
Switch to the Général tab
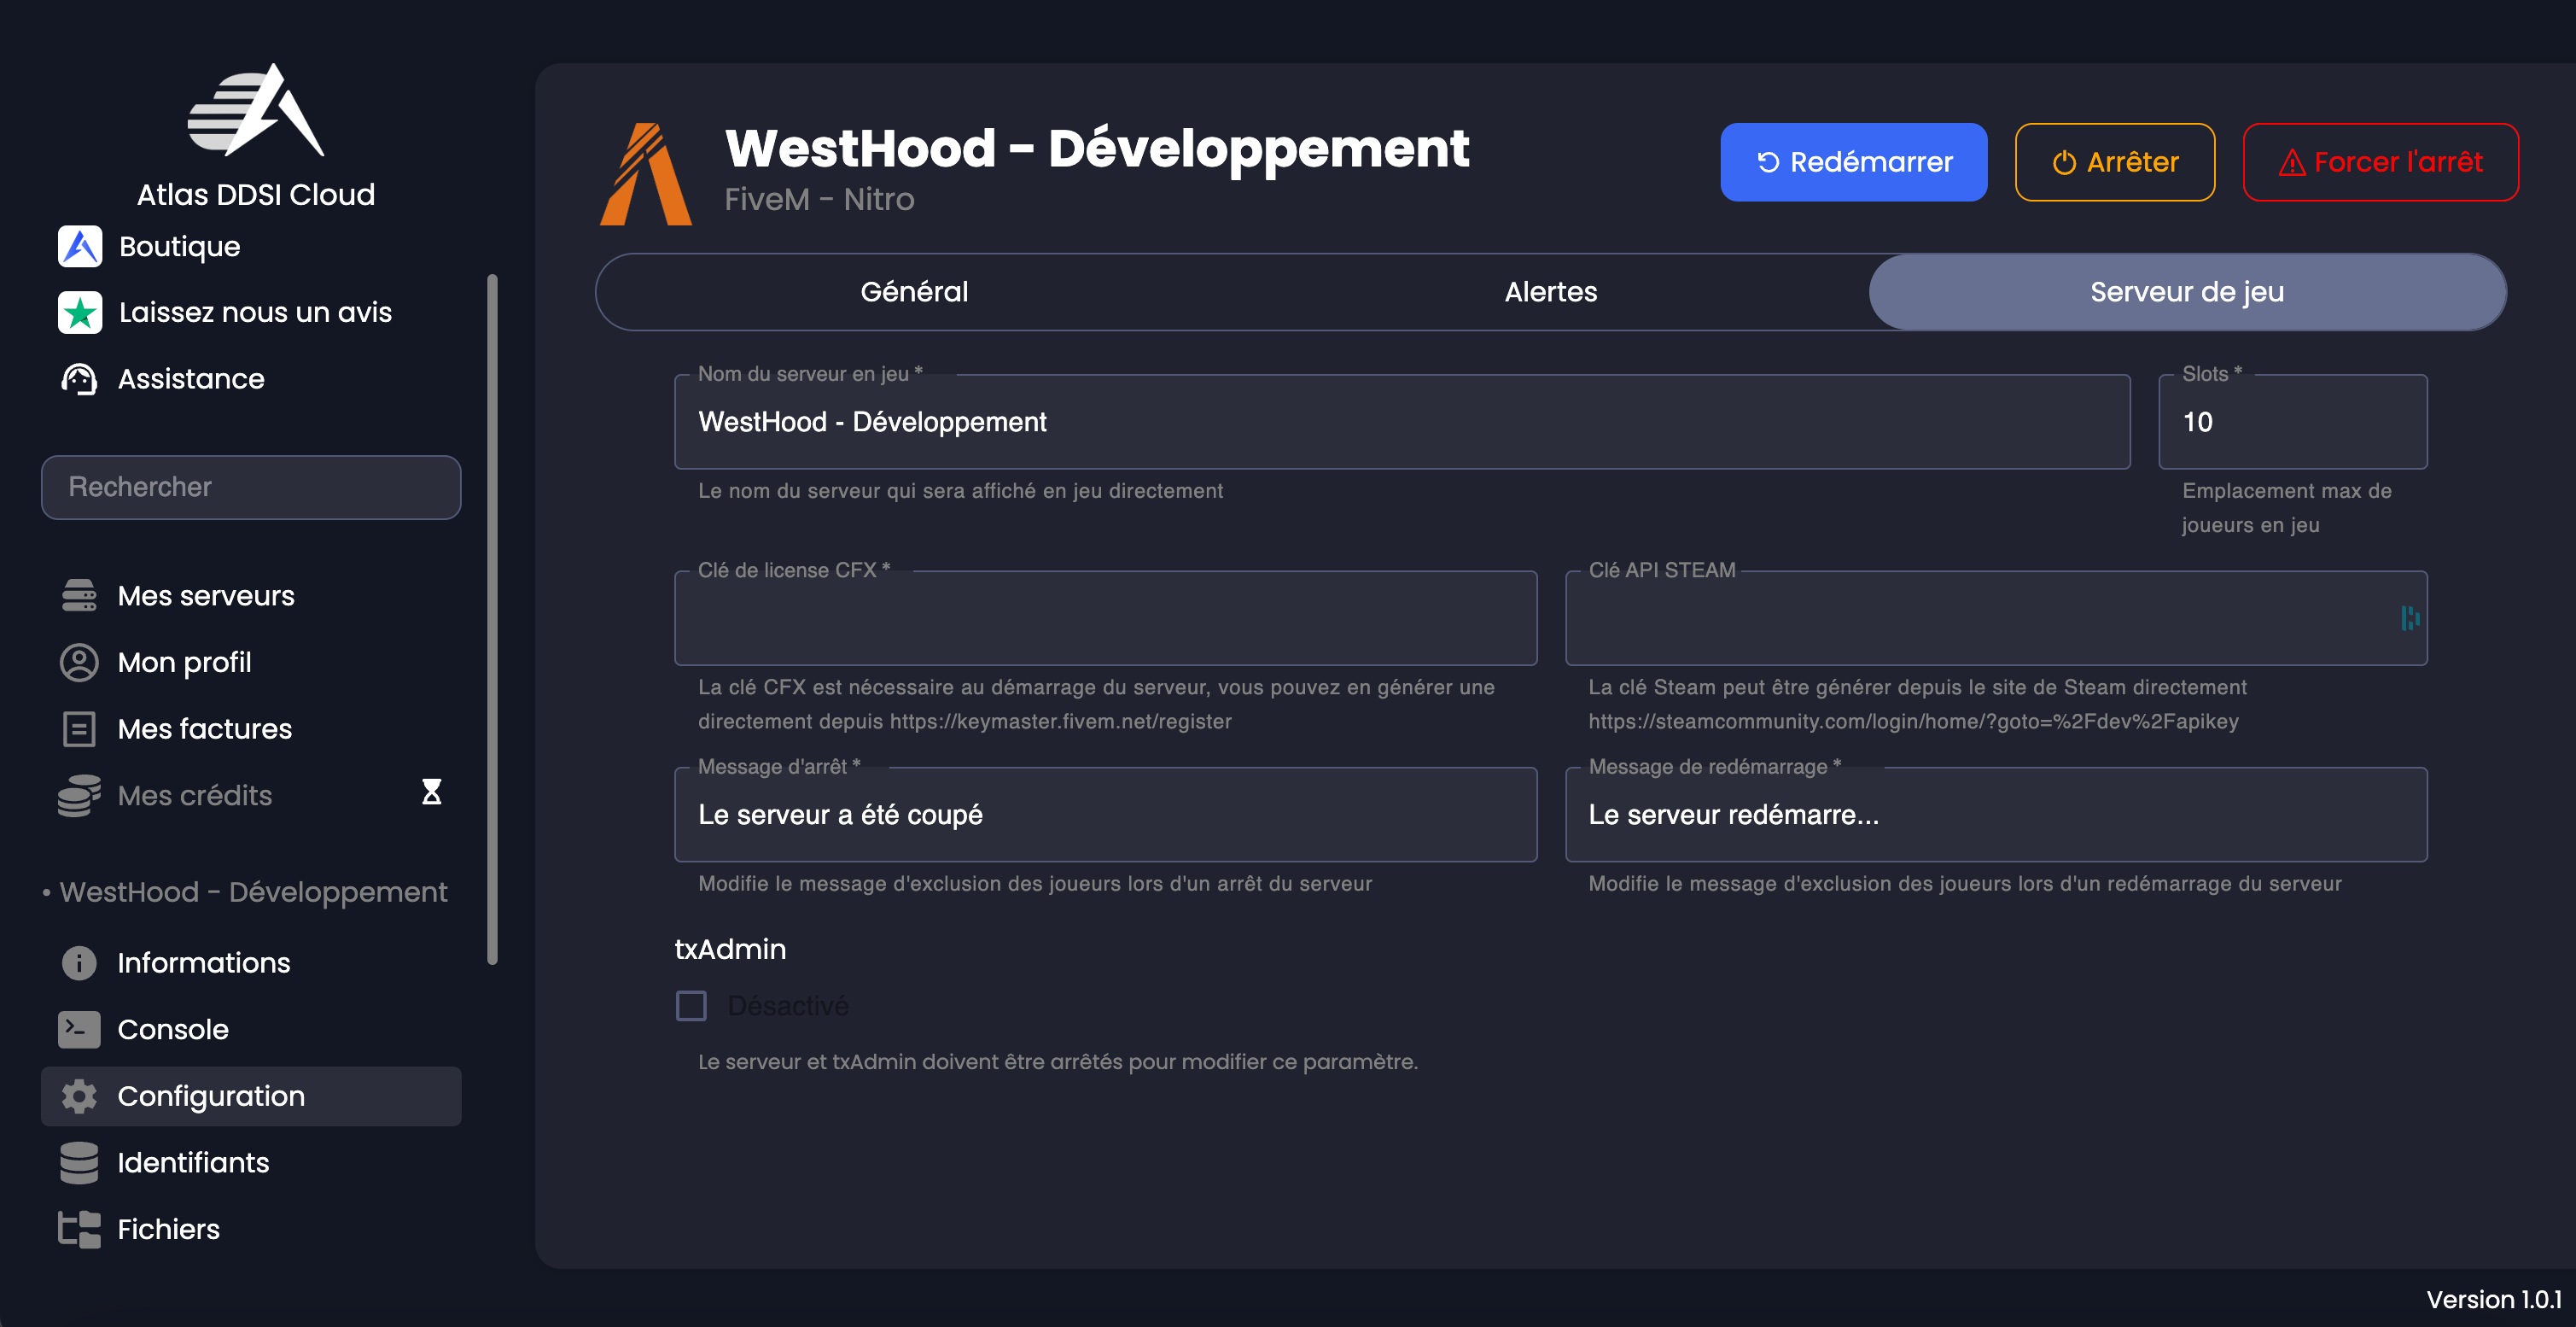914,292
